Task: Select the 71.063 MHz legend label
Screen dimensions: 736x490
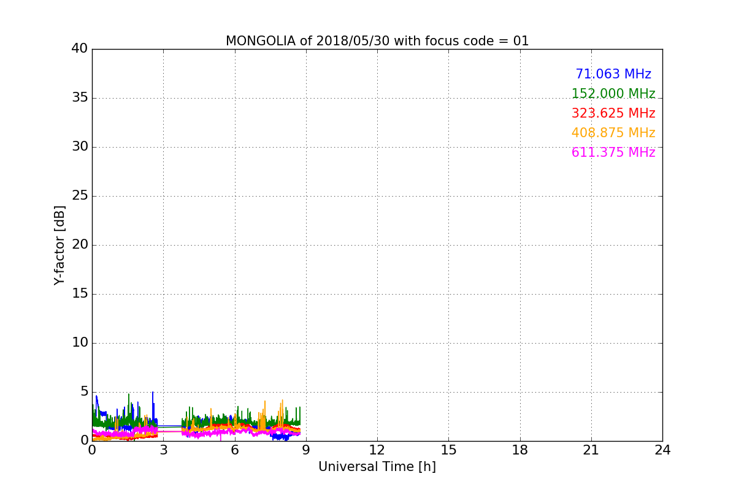Action: coord(613,74)
